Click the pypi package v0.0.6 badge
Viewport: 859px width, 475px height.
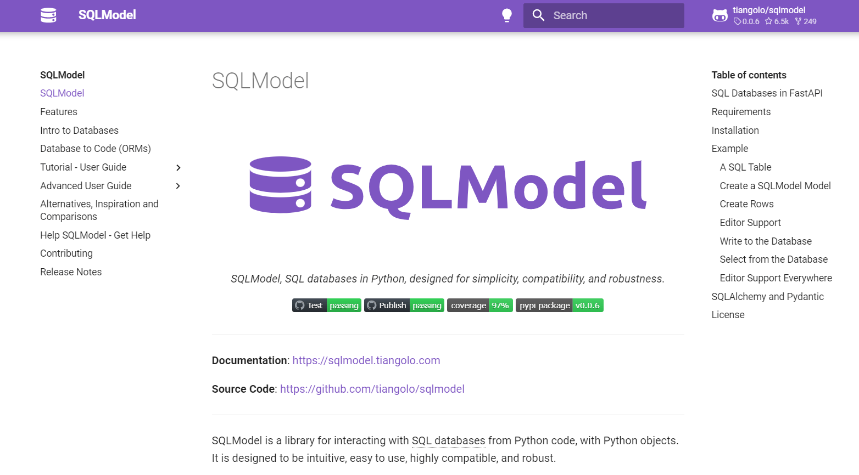559,306
